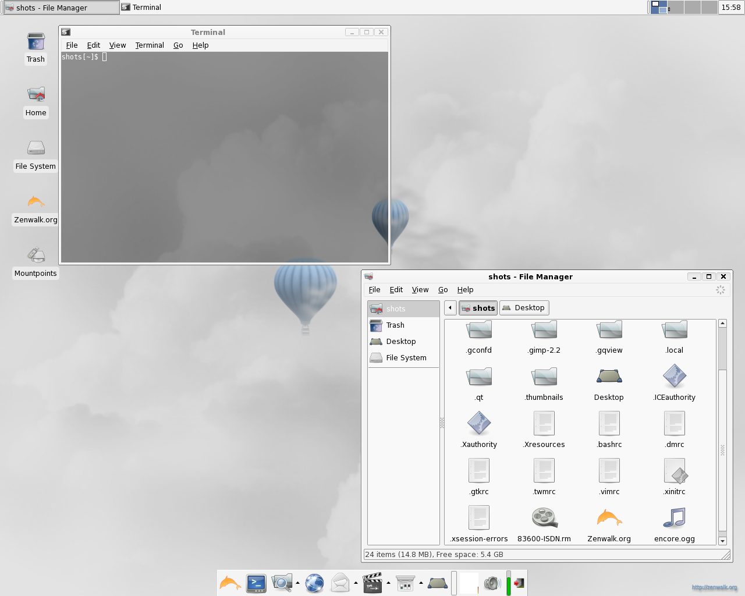Screen dimensions: 745x596
Task: Click the volume speaker icon in panel
Action: pos(492,583)
